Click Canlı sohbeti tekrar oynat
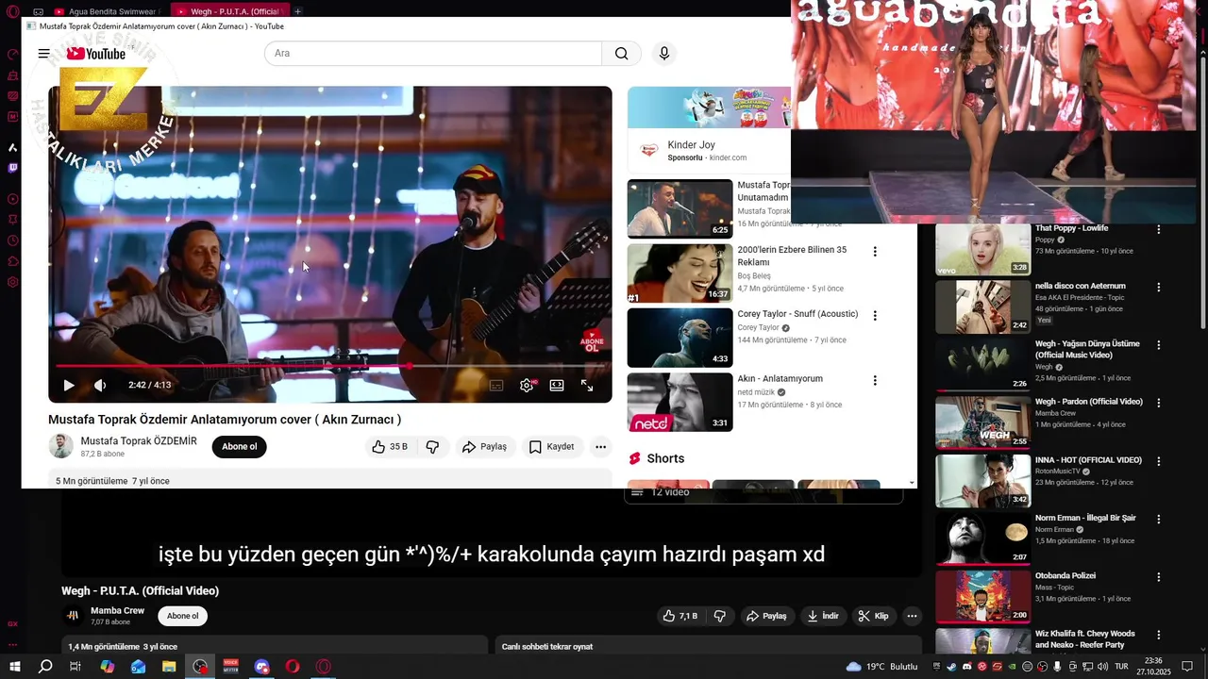Viewport: 1208px width, 679px height. point(547,647)
